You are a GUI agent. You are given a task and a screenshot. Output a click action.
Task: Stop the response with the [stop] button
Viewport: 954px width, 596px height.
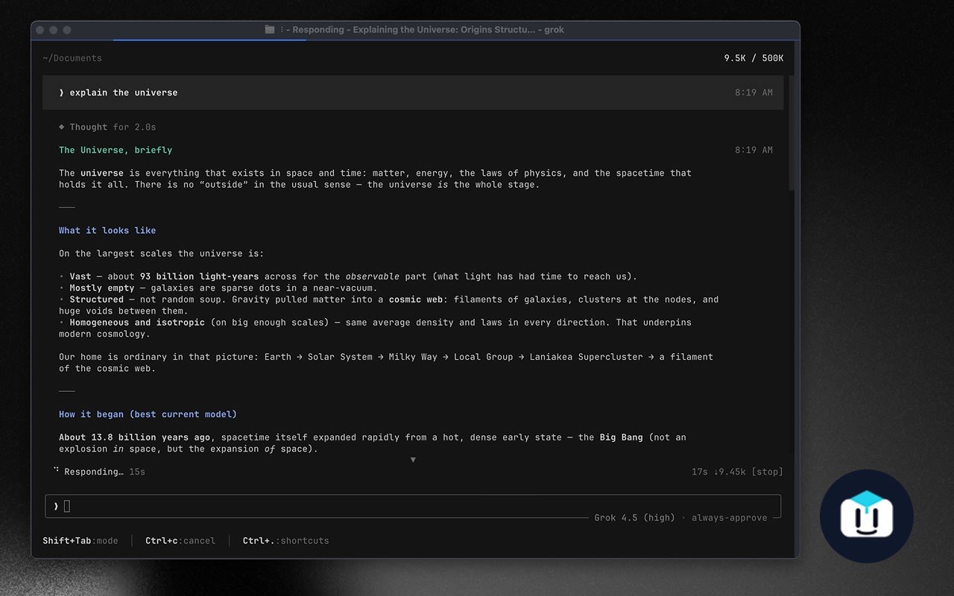tap(767, 472)
